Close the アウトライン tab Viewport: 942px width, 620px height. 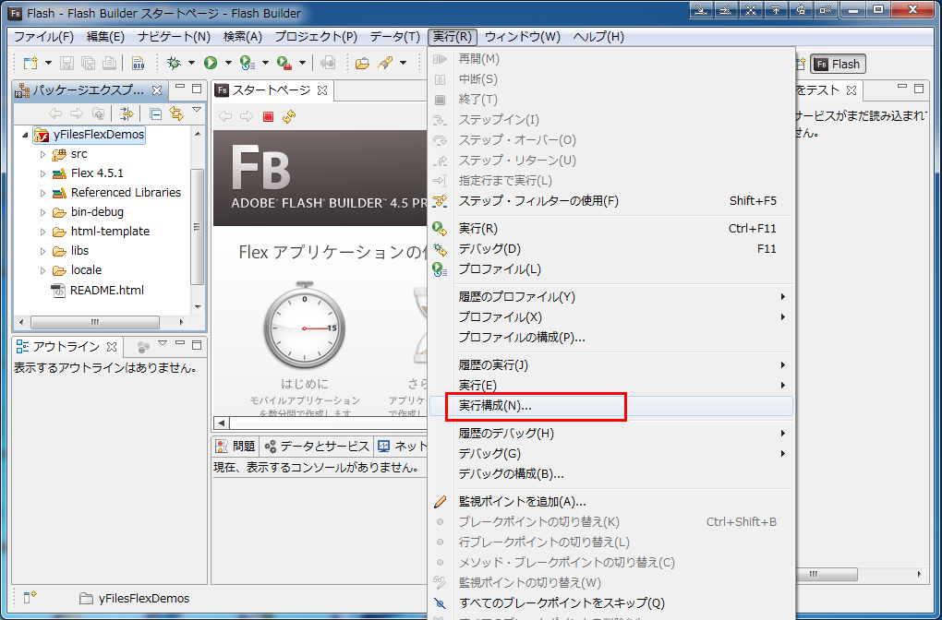(x=111, y=347)
